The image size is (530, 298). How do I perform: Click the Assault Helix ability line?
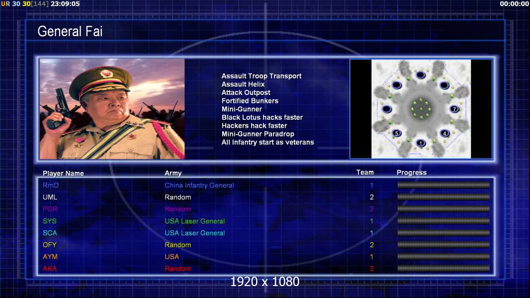coord(243,84)
